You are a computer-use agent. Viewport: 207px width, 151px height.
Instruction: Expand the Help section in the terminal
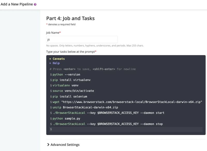[x=55, y=63]
